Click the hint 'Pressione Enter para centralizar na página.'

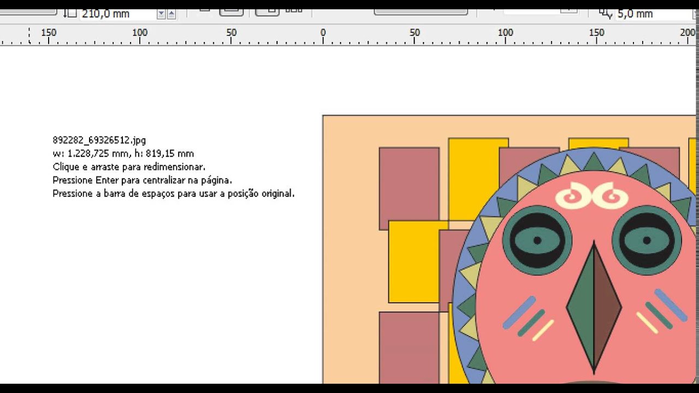(143, 180)
